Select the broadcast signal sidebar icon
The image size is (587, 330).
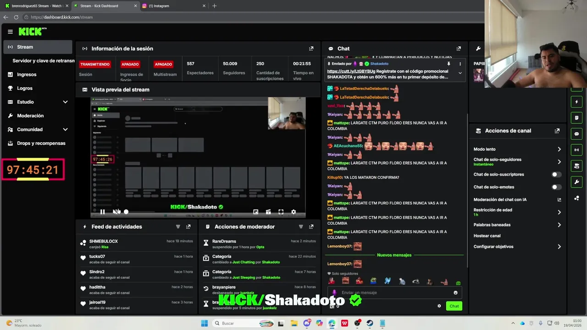pos(577,150)
